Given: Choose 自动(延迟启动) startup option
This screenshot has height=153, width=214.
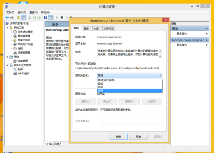Looking at the screenshot, I should [x=130, y=80].
